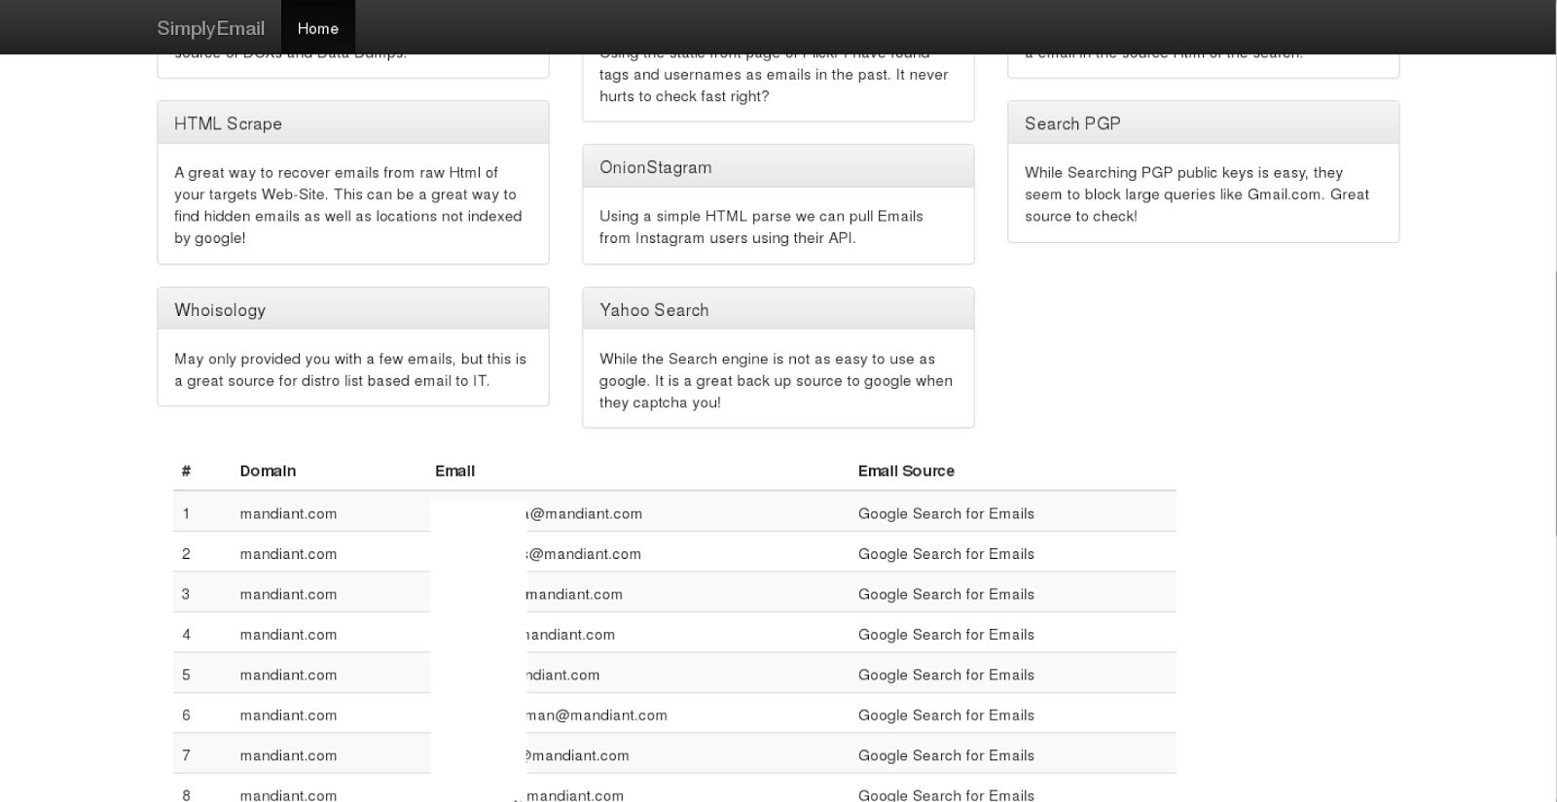
Task: Click the Email Source column header
Action: click(906, 471)
